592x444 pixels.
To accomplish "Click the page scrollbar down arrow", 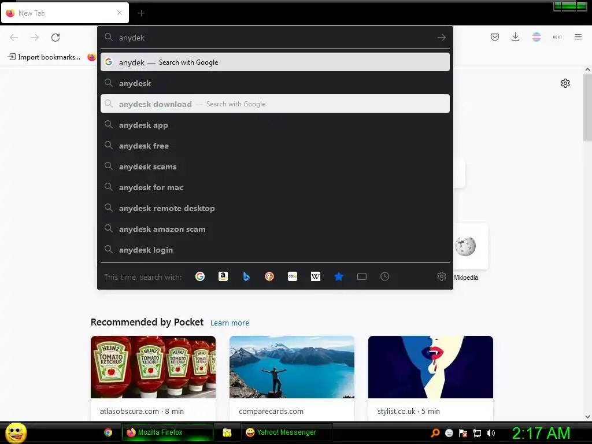I will [587, 417].
